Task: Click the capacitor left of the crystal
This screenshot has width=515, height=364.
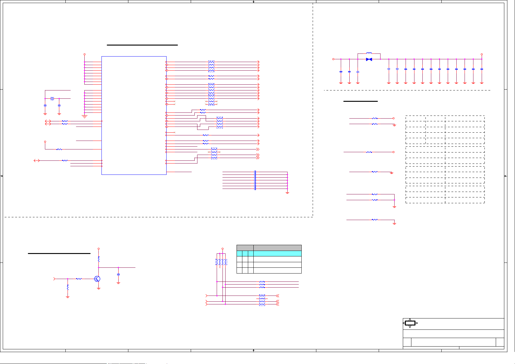Action: (45, 105)
